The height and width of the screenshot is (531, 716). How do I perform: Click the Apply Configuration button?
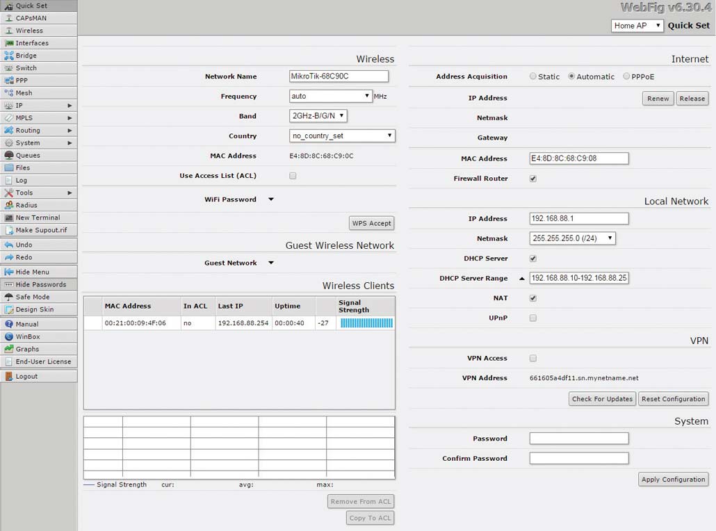(x=674, y=480)
